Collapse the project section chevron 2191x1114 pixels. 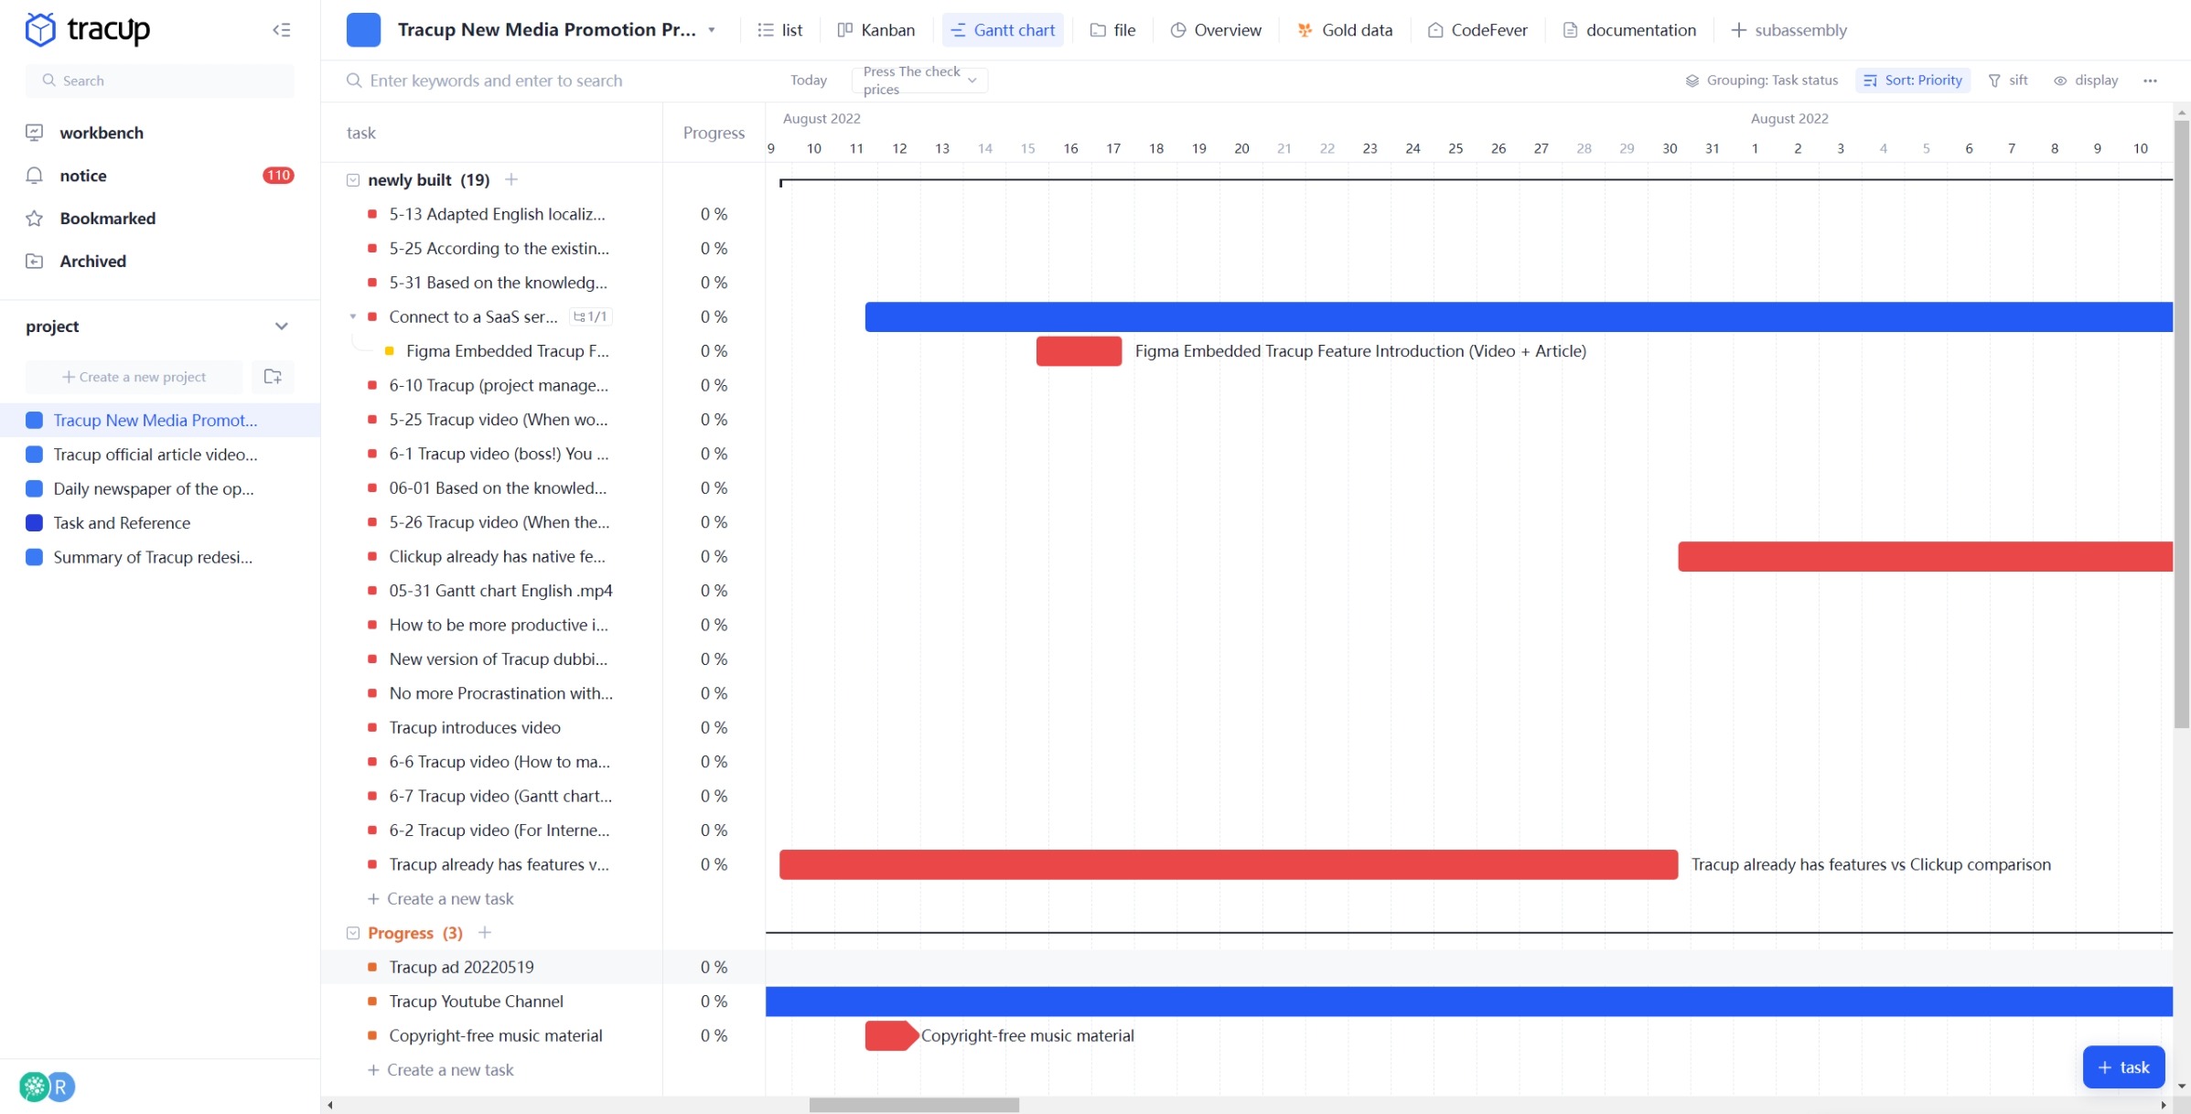pyautogui.click(x=282, y=327)
